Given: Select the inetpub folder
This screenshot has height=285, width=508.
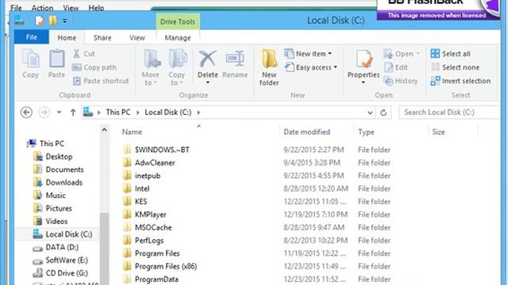Looking at the screenshot, I should pyautogui.click(x=148, y=176).
